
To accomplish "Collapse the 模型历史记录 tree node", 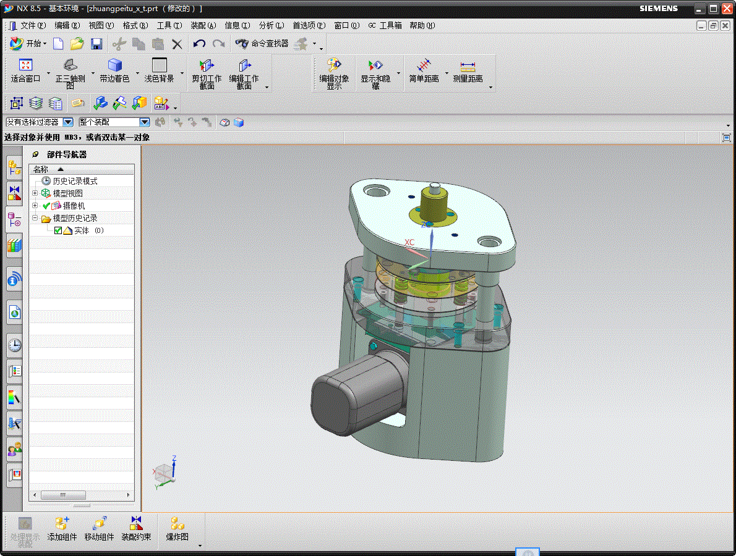I will point(35,218).
